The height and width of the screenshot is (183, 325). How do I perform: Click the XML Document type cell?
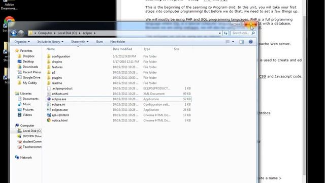(154, 94)
